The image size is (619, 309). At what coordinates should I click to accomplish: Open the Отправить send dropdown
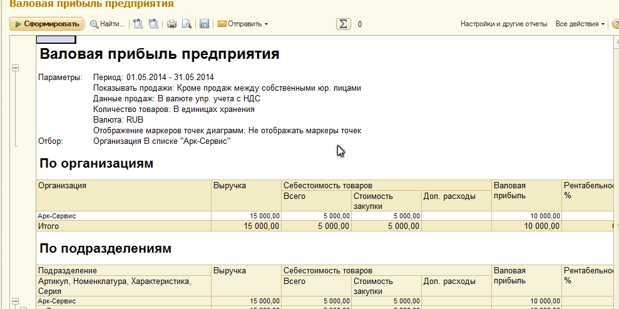(243, 24)
